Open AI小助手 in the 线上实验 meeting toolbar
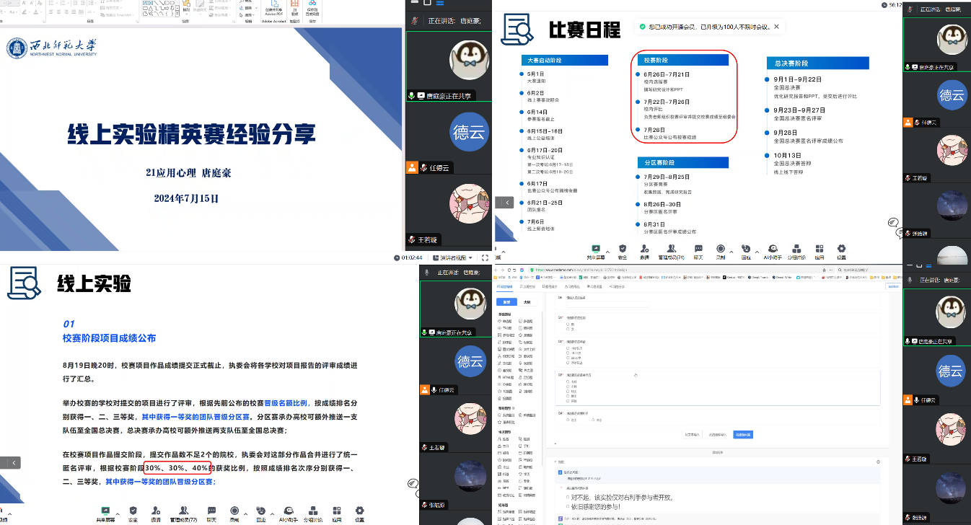The width and height of the screenshot is (971, 525). pyautogui.click(x=288, y=511)
